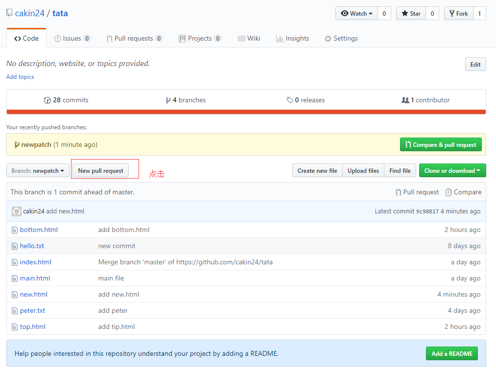View the 1 contributor page

pyautogui.click(x=425, y=100)
